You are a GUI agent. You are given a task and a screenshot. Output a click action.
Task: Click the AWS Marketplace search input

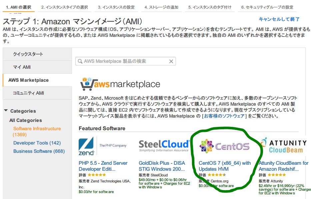point(126,61)
